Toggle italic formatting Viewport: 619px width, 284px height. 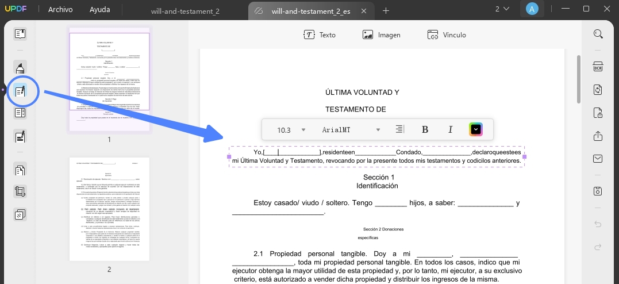click(450, 129)
